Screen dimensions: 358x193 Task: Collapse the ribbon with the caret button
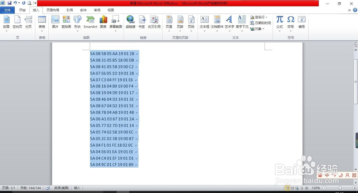[349, 10]
